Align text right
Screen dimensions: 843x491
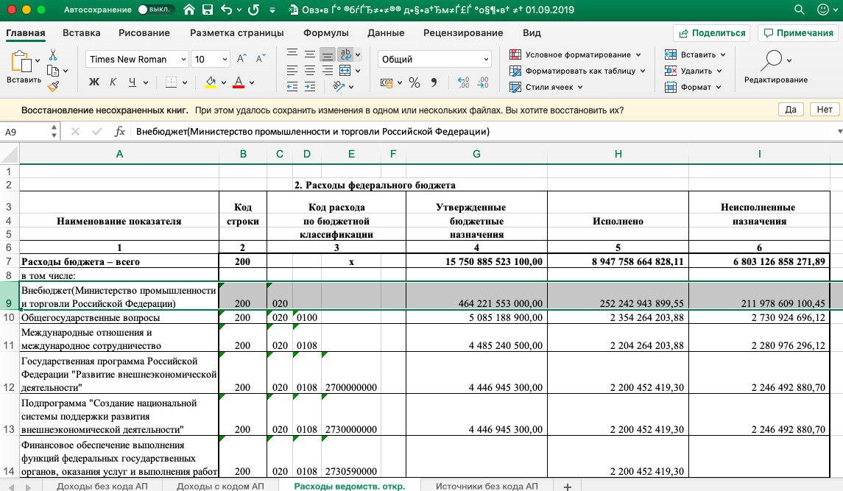pos(328,71)
